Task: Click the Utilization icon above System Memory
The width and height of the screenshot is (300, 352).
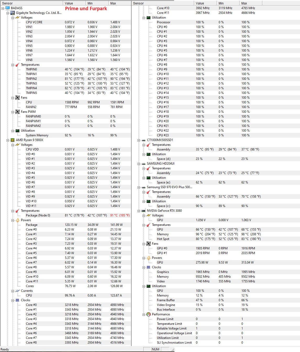Action: coord(18,131)
